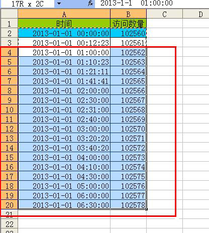Click cell with 2013-01-01 04:10:00

pyautogui.click(x=64, y=167)
